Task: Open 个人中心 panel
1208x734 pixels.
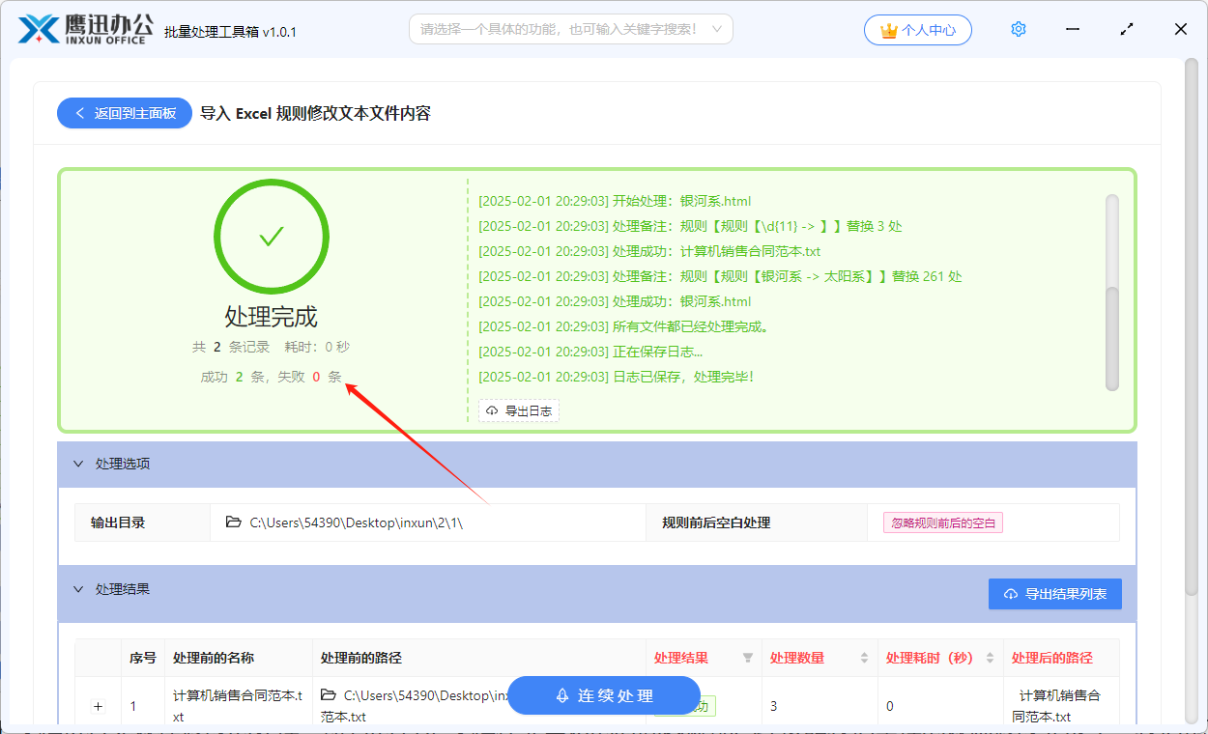Action: click(917, 30)
